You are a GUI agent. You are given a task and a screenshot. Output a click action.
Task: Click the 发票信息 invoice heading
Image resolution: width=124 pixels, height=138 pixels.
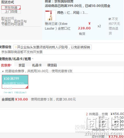pyautogui.click(x=6, y=47)
